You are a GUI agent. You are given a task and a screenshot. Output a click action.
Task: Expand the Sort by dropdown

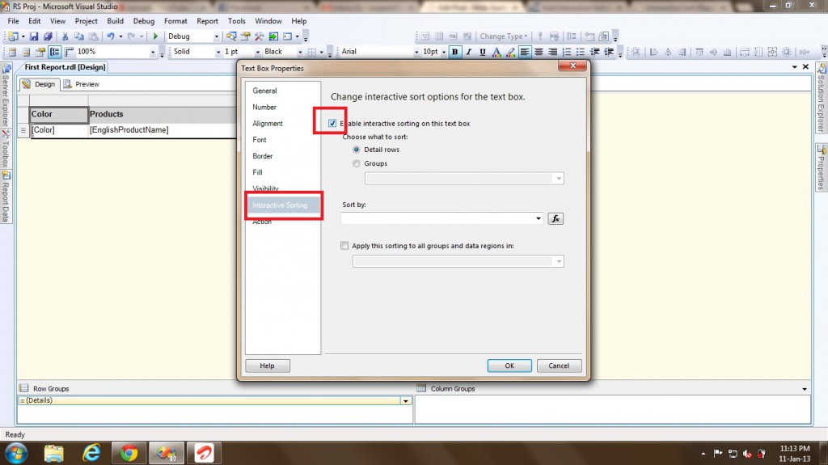click(x=539, y=218)
